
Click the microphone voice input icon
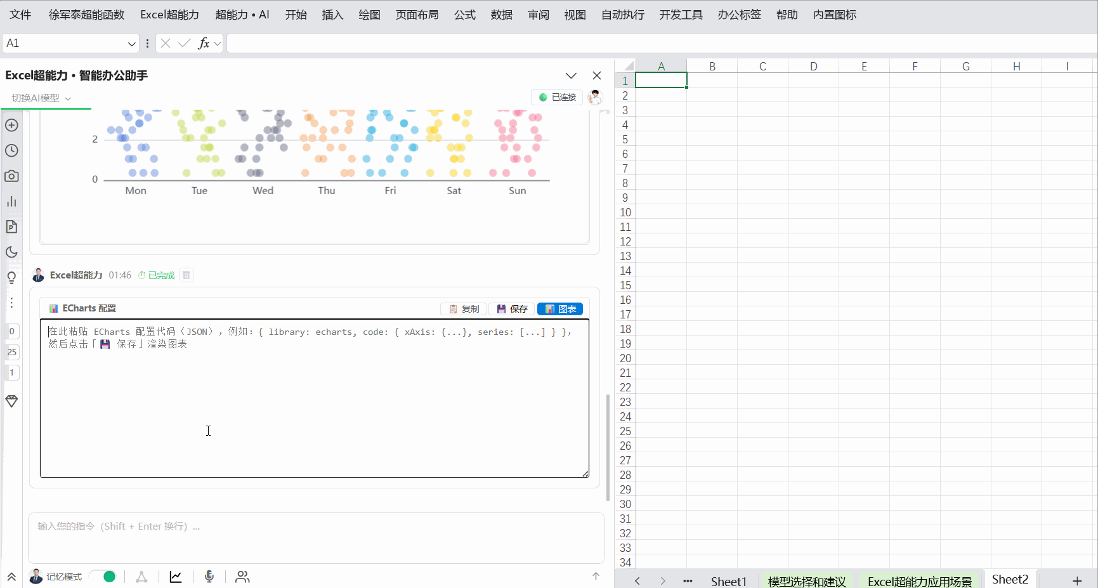[x=209, y=577]
